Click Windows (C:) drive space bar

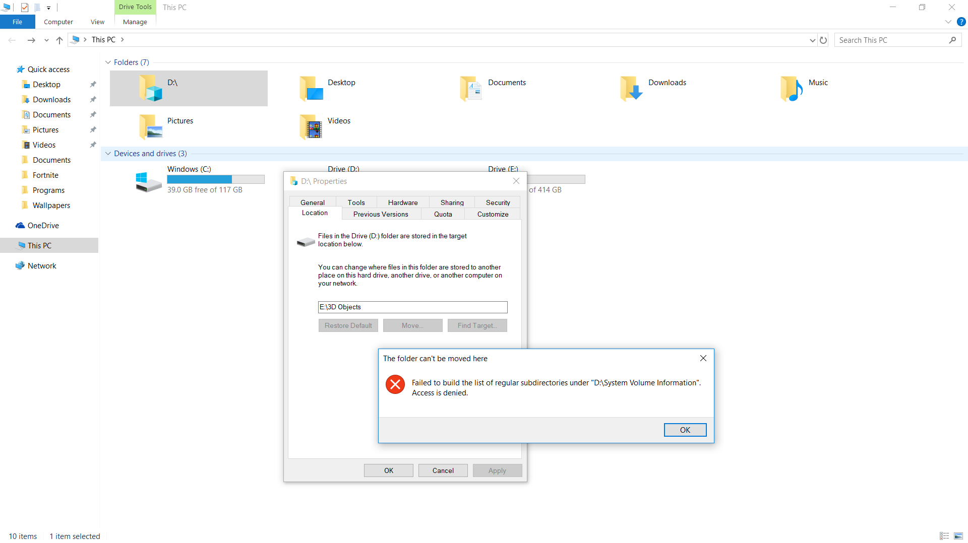216,179
